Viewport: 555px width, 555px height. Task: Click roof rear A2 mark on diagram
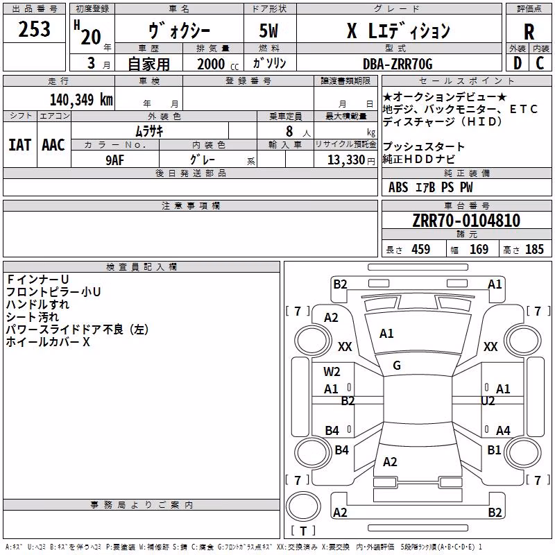click(390, 462)
